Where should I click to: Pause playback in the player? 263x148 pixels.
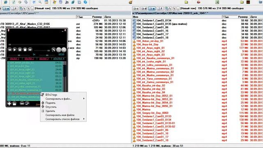click(x=20, y=50)
